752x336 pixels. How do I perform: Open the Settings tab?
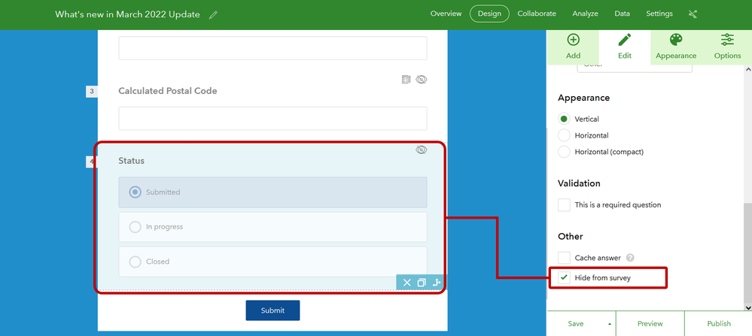659,14
